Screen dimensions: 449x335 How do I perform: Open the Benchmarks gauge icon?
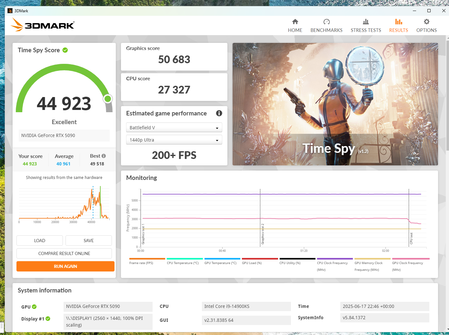pos(326,22)
